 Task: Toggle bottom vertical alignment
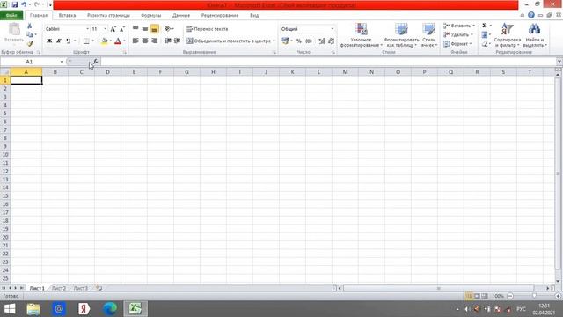(x=155, y=29)
